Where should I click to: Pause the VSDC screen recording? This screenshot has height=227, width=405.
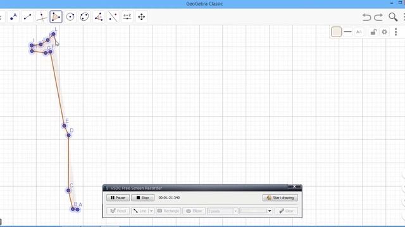[x=118, y=197]
